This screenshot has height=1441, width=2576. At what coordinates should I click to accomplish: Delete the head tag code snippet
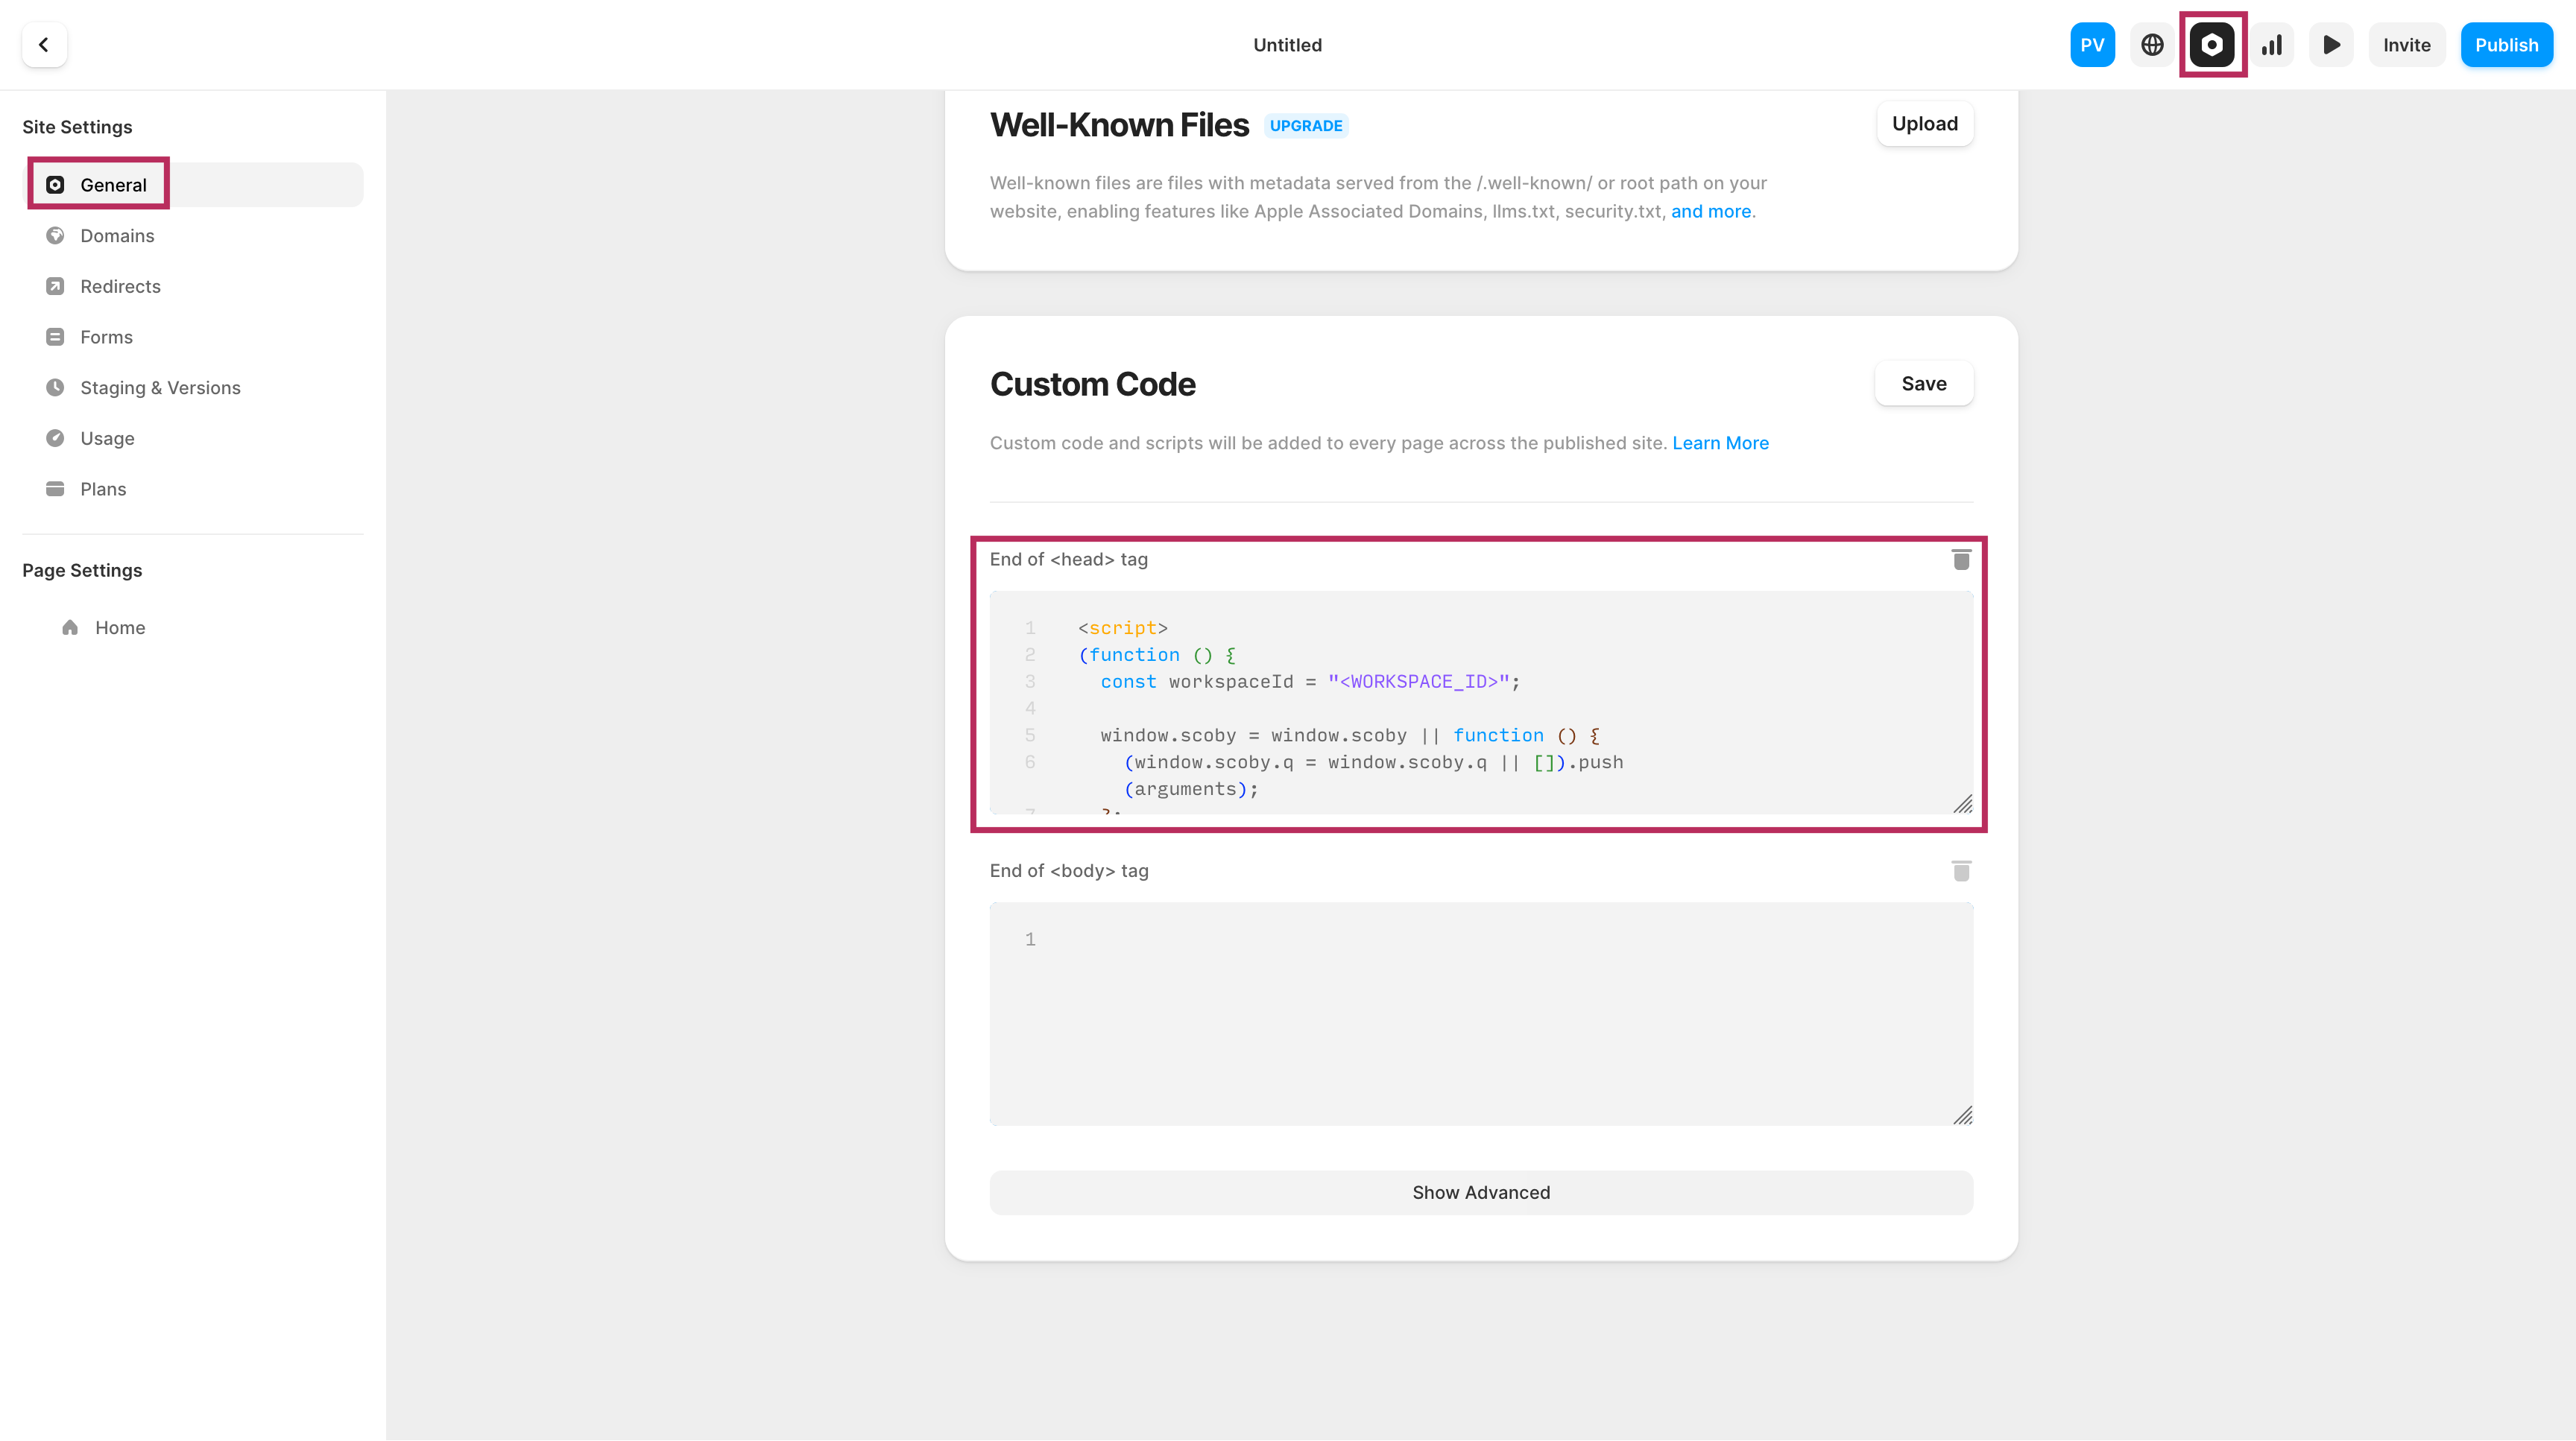[x=1961, y=560]
